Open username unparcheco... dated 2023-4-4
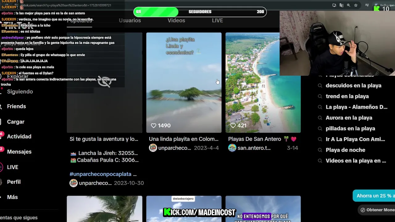Viewport: 395px width, 222px height. click(175, 148)
